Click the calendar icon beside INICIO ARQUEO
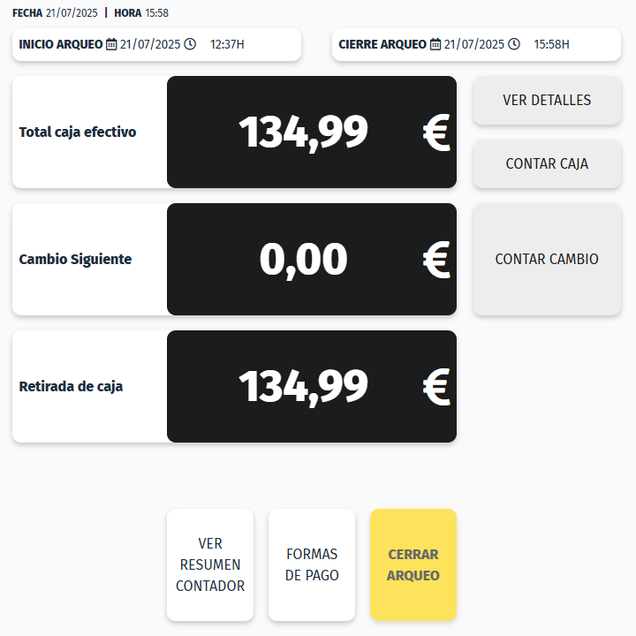The height and width of the screenshot is (636, 636). 111,44
